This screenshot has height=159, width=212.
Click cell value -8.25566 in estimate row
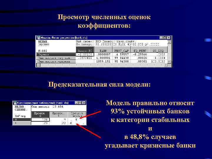tap(140, 54)
